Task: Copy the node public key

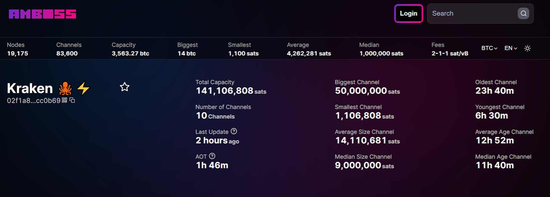Action: pyautogui.click(x=72, y=100)
